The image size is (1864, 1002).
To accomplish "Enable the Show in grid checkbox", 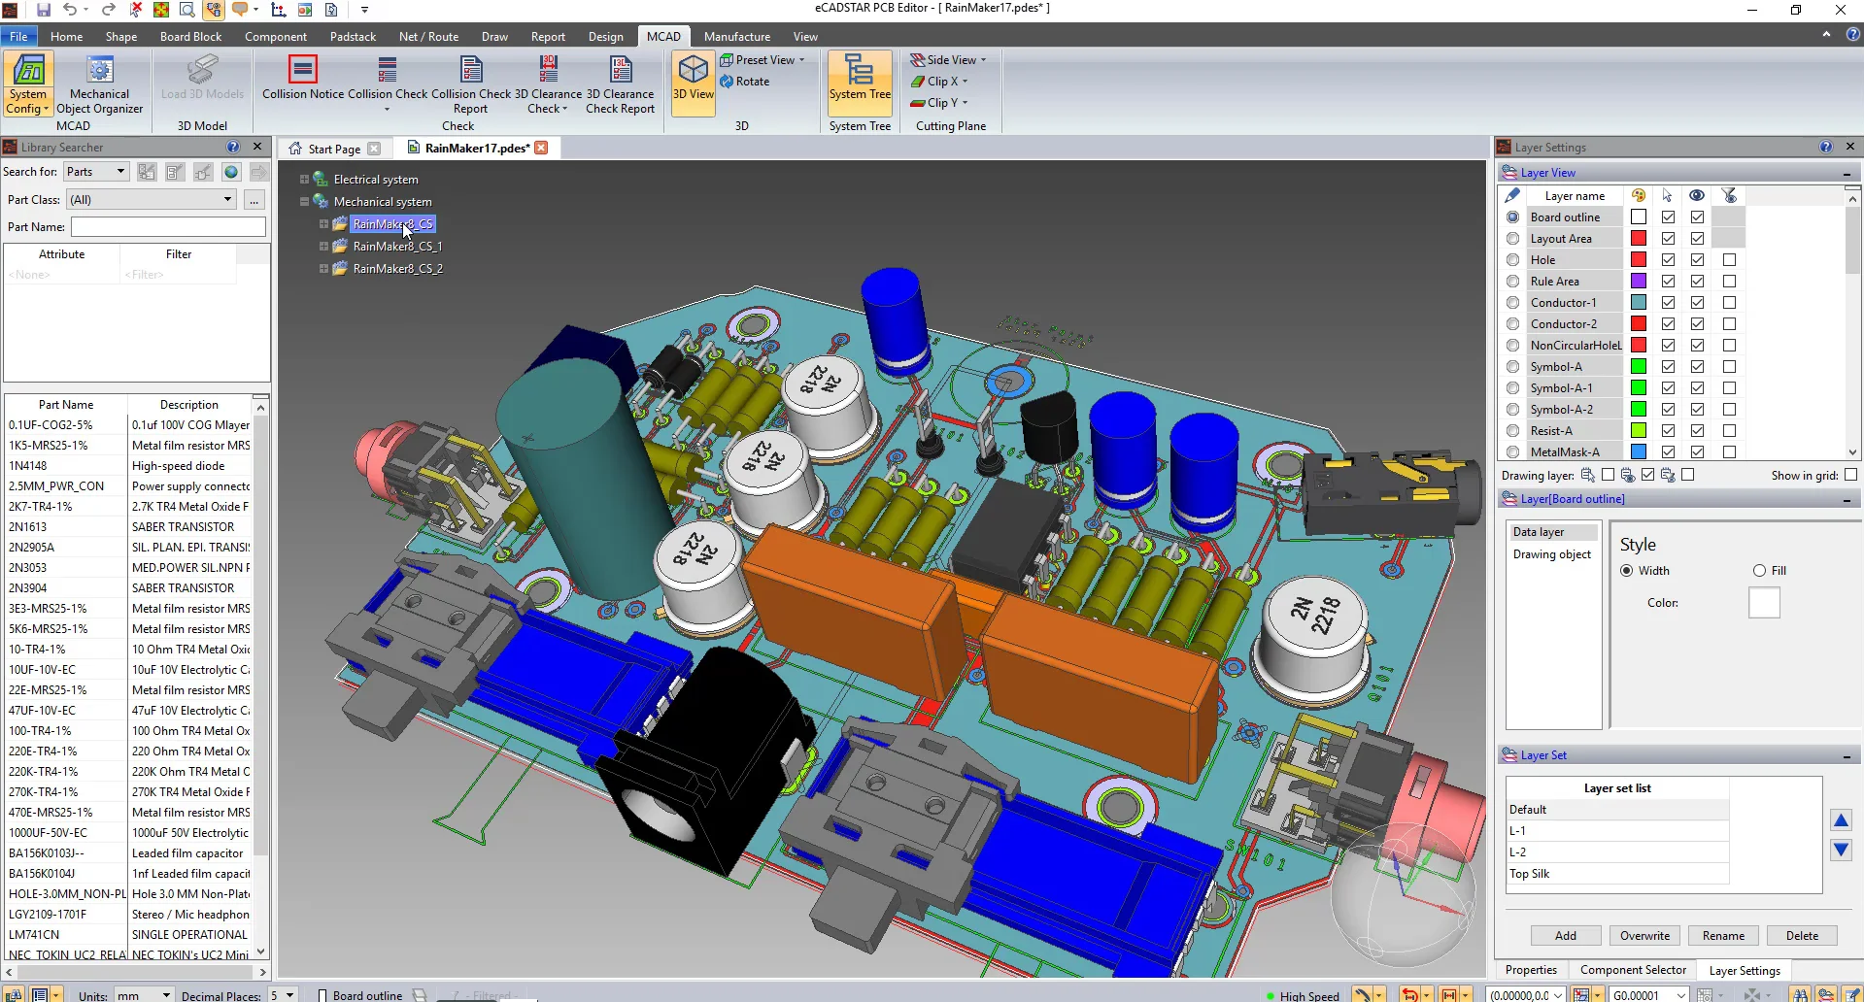I will 1850,475.
